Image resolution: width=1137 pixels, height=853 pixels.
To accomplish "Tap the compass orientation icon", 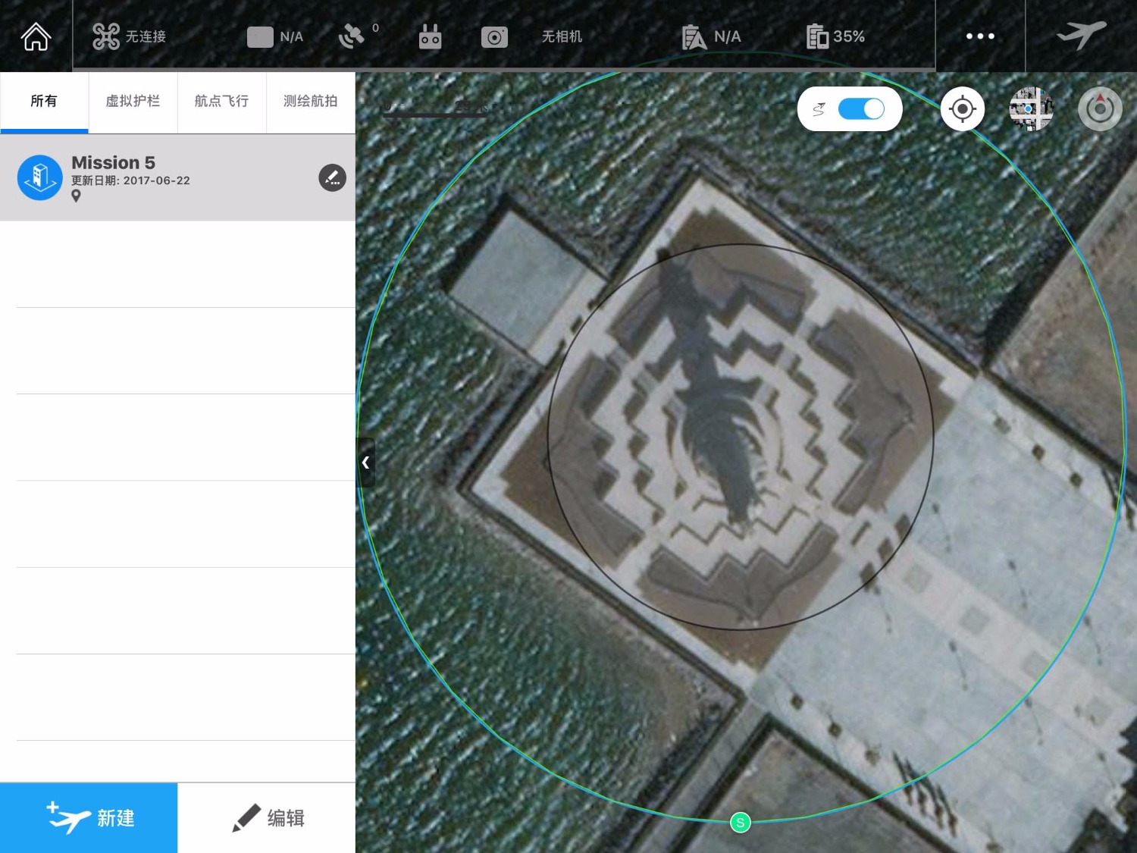I will (1100, 109).
